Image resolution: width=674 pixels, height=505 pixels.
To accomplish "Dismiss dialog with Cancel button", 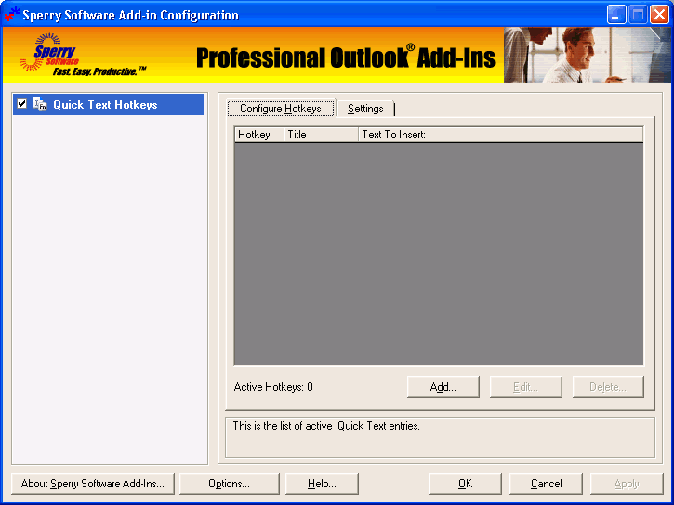I will click(547, 484).
